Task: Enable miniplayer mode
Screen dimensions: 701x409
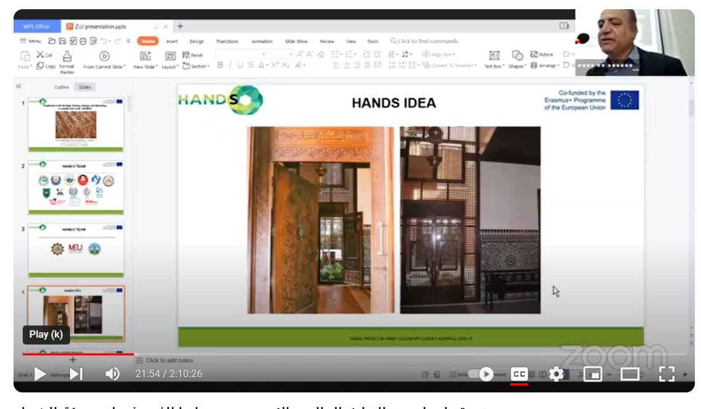Action: click(x=593, y=373)
